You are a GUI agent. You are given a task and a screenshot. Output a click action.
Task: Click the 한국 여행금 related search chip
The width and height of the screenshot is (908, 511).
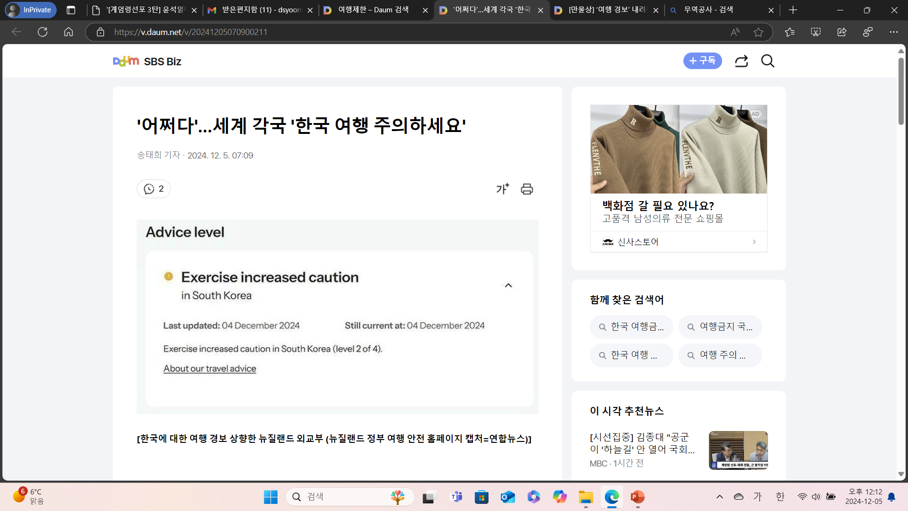coord(631,327)
